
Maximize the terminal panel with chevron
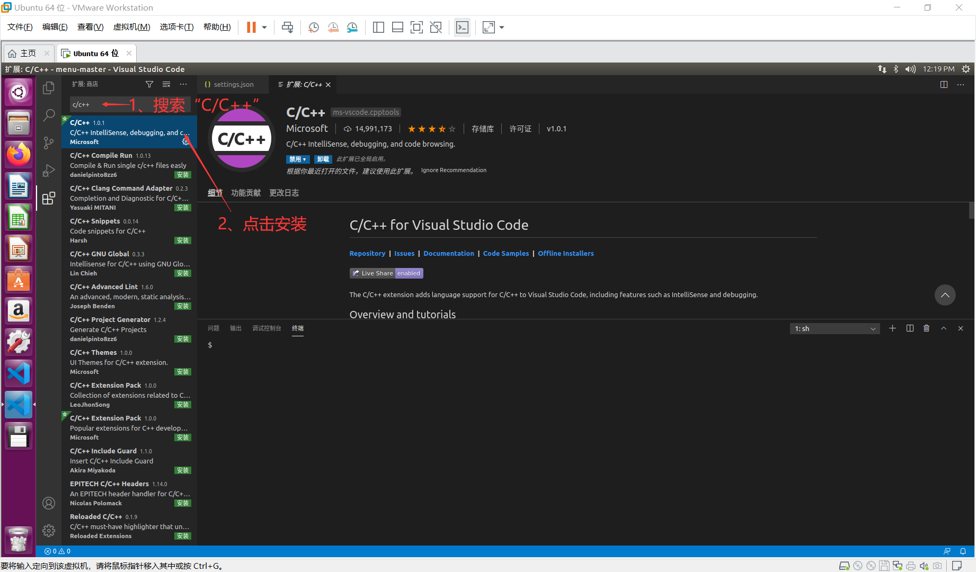pyautogui.click(x=944, y=328)
